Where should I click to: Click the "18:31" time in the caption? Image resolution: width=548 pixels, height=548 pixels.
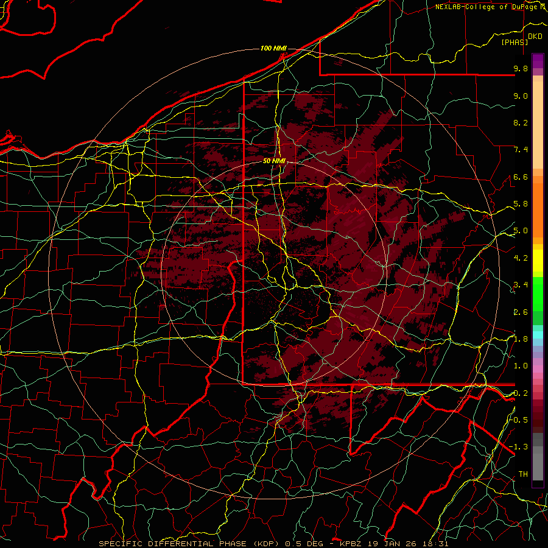click(437, 544)
